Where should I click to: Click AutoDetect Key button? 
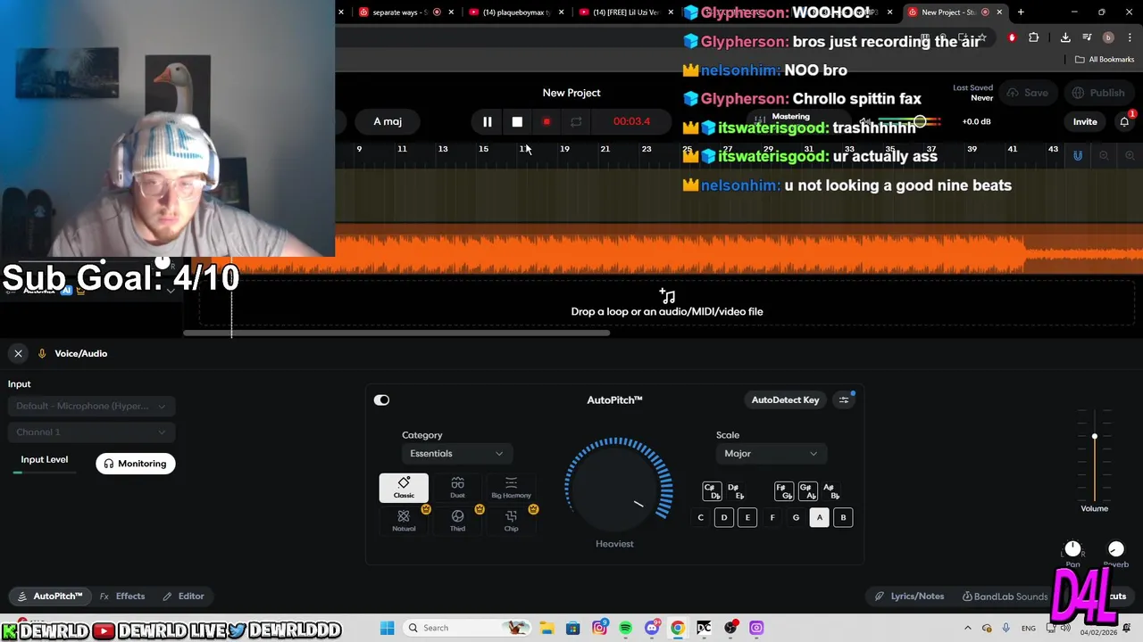tap(785, 399)
